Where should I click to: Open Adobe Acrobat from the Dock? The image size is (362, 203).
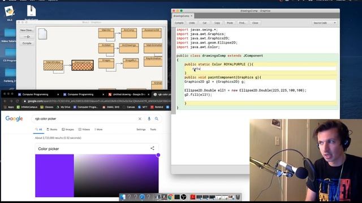pyautogui.click(x=193, y=197)
